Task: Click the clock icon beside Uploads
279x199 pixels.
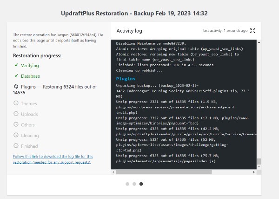Action: (x=16, y=114)
